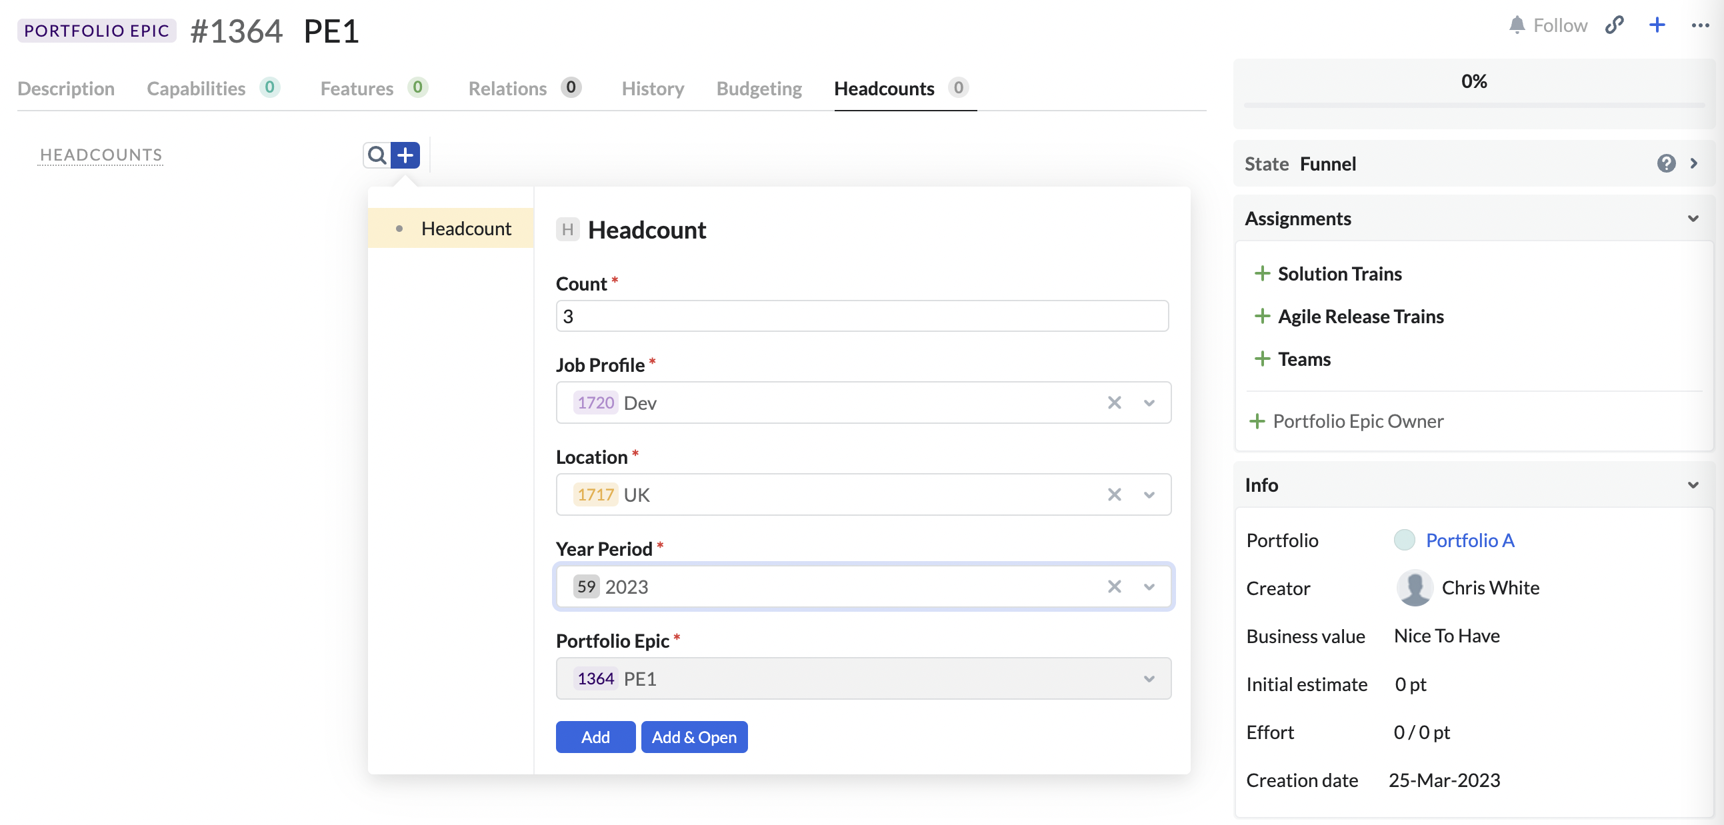Copy the item link using chain icon

click(x=1615, y=25)
